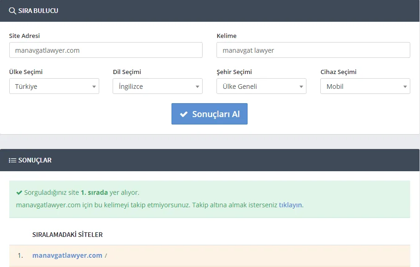The width and height of the screenshot is (420, 267).
Task: Click the Sonuçları Al button
Action: 210,114
